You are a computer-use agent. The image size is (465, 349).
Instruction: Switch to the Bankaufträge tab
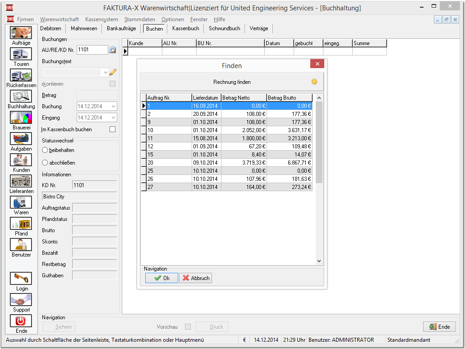pos(121,28)
